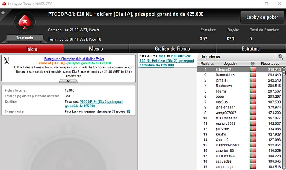Click the broadcast antenna icon
Viewport: 286px width, 170px height.
pos(7,60)
